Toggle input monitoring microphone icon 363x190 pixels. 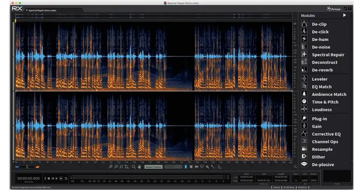tap(45, 178)
